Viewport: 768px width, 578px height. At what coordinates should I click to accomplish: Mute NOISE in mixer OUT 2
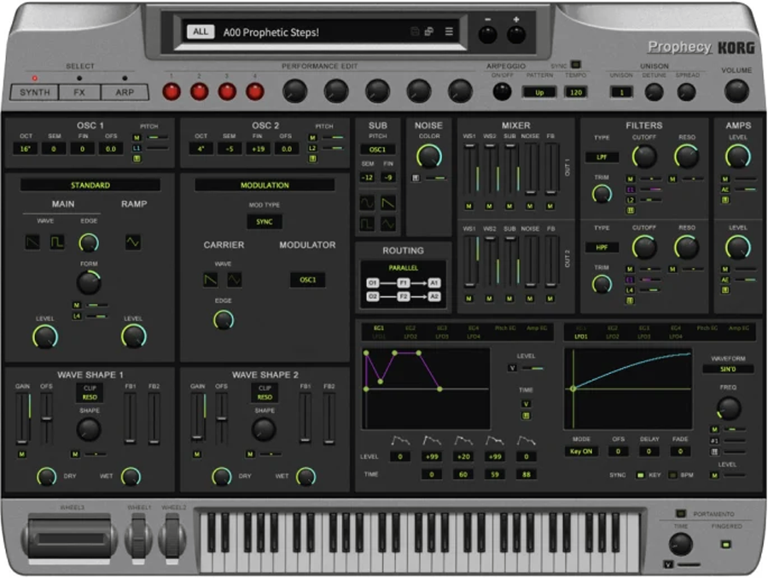point(530,299)
